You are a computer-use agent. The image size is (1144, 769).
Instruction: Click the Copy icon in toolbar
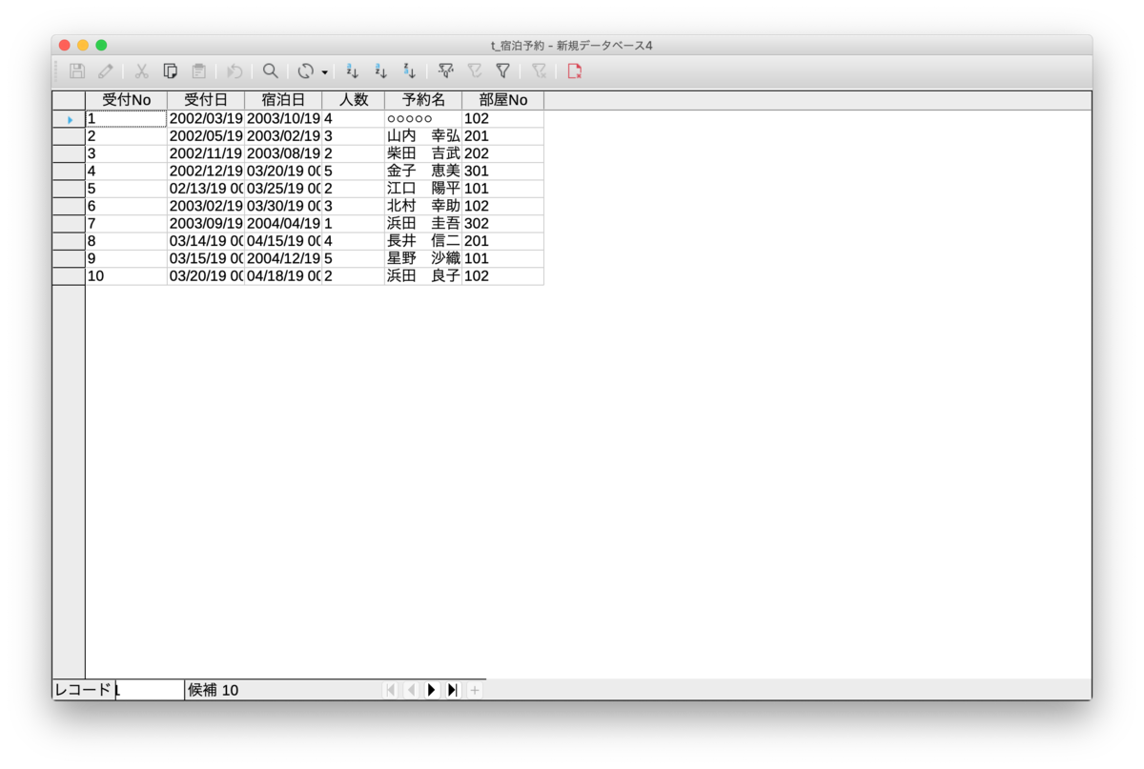point(170,71)
